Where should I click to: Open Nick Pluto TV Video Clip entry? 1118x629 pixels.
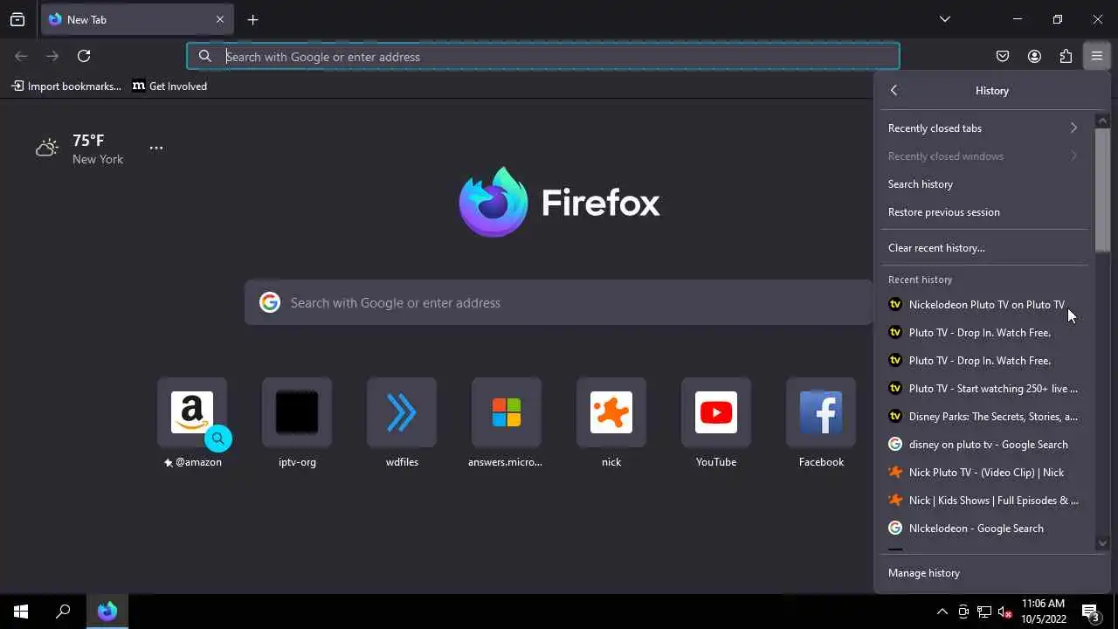[984, 472]
